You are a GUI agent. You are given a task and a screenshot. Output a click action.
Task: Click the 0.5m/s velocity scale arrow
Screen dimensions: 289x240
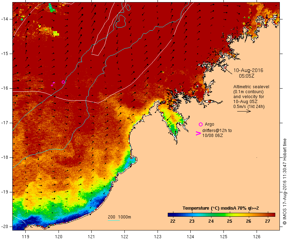[244, 111]
